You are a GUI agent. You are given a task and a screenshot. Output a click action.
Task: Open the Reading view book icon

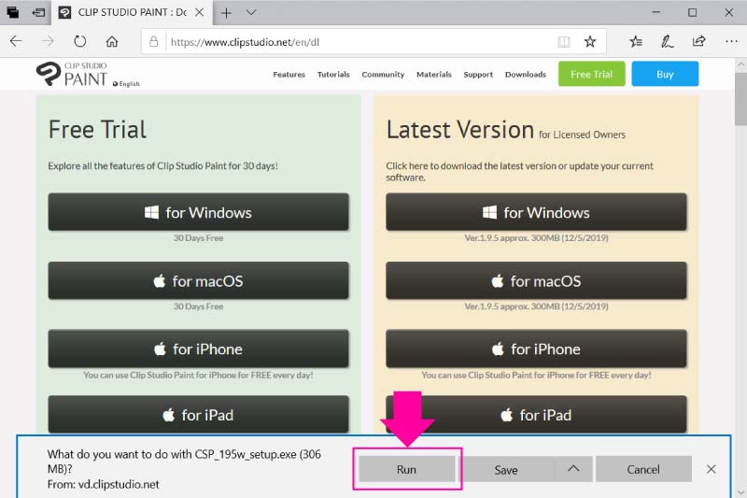click(563, 42)
